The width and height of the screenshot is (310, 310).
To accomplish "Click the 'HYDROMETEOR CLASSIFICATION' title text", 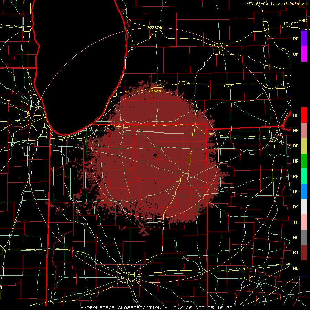I will pyautogui.click(x=121, y=308).
